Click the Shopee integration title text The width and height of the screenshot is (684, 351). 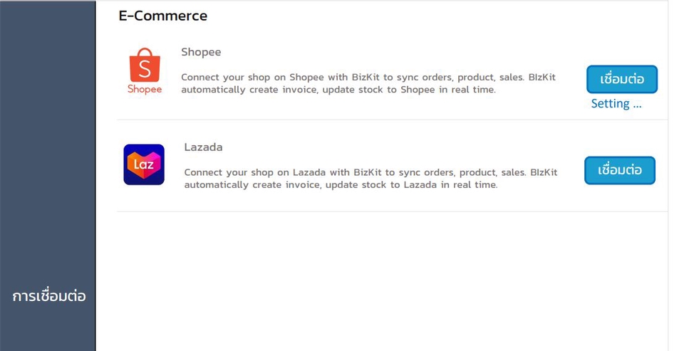[201, 52]
